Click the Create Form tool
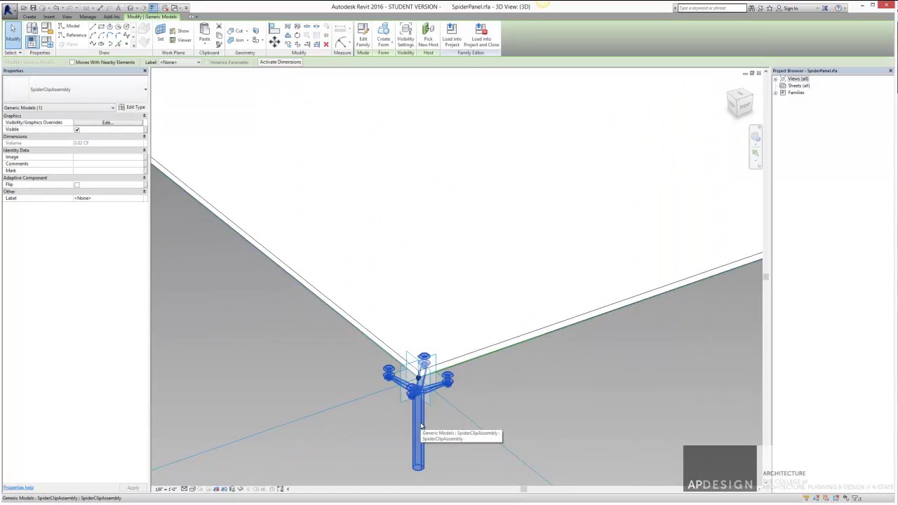The image size is (898, 505). coord(383,35)
